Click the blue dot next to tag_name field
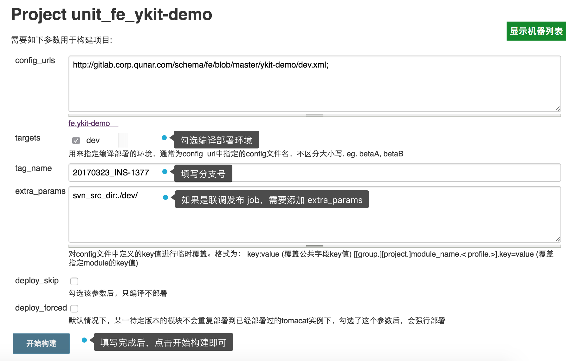The image size is (570, 361). [165, 172]
